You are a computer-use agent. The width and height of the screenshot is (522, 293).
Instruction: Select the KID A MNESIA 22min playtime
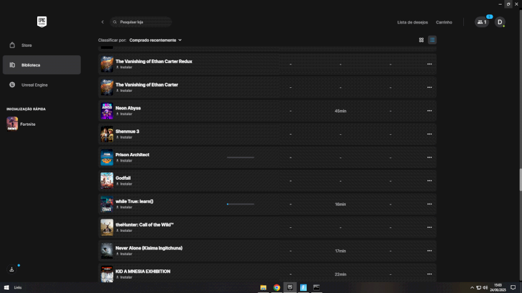[x=340, y=274]
